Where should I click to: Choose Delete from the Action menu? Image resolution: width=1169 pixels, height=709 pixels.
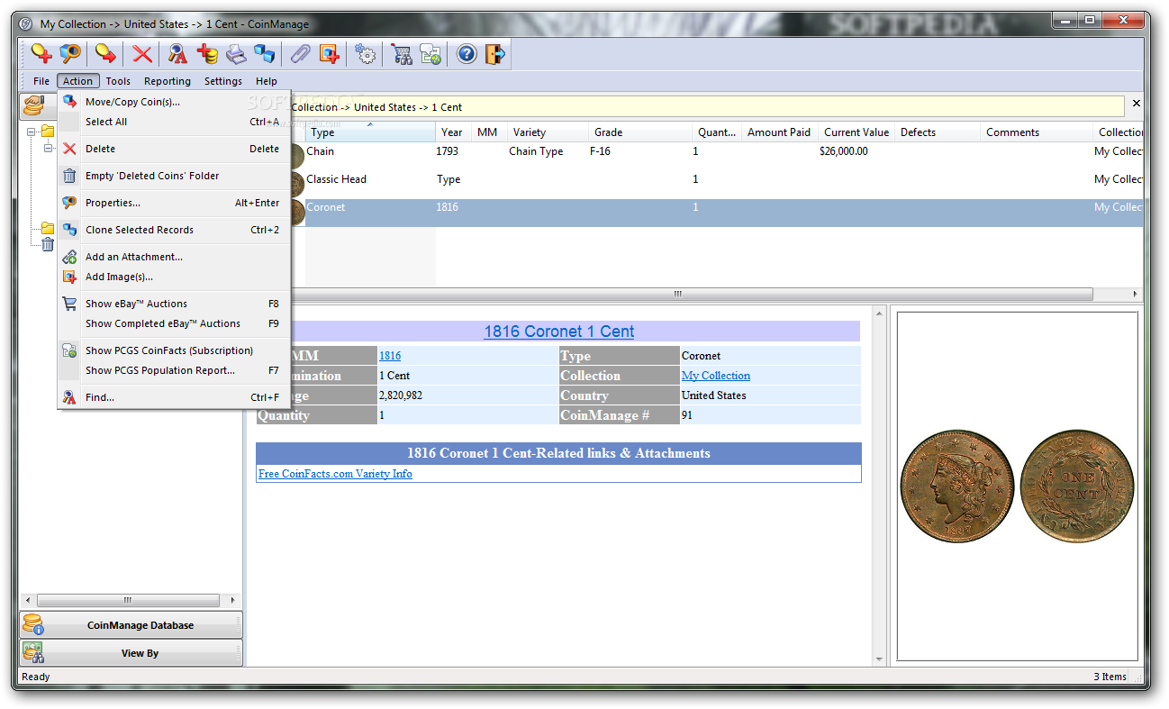coord(174,149)
